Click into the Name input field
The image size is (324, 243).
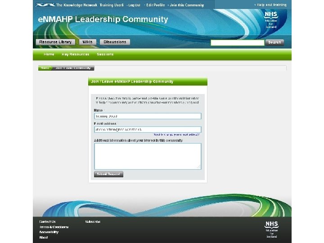(148, 116)
